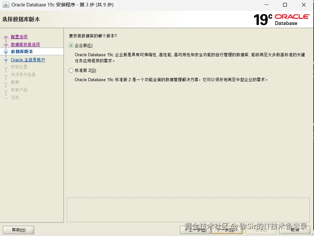Minimize the installer window

click(x=266, y=5)
